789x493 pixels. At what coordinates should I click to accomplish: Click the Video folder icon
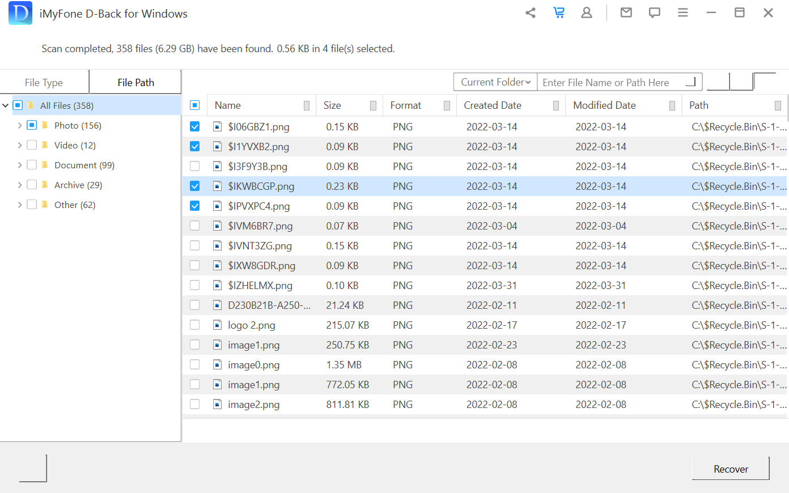point(45,145)
